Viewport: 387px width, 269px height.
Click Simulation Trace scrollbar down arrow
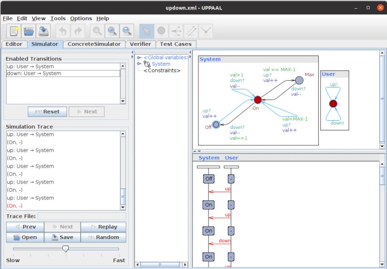click(123, 207)
